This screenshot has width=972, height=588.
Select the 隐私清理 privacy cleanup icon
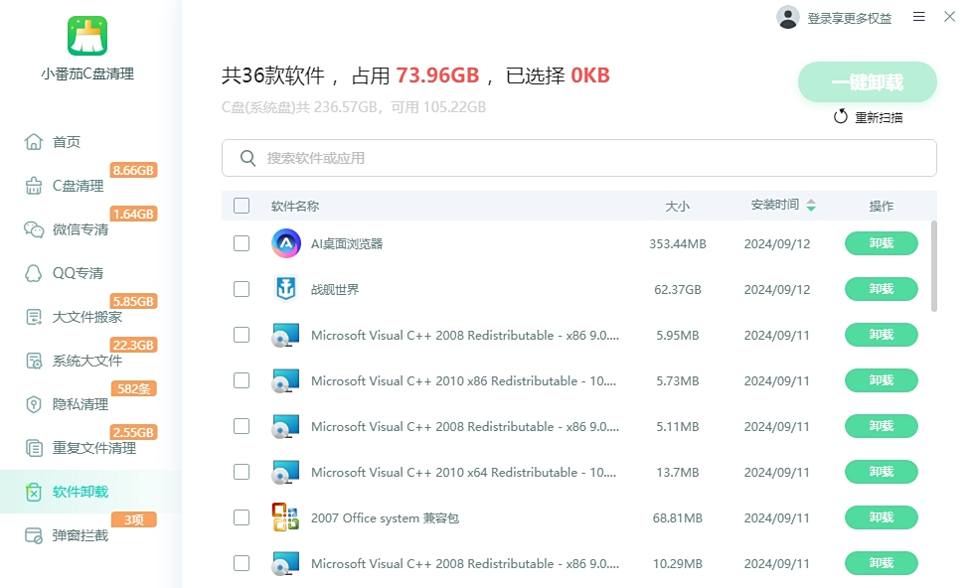32,403
